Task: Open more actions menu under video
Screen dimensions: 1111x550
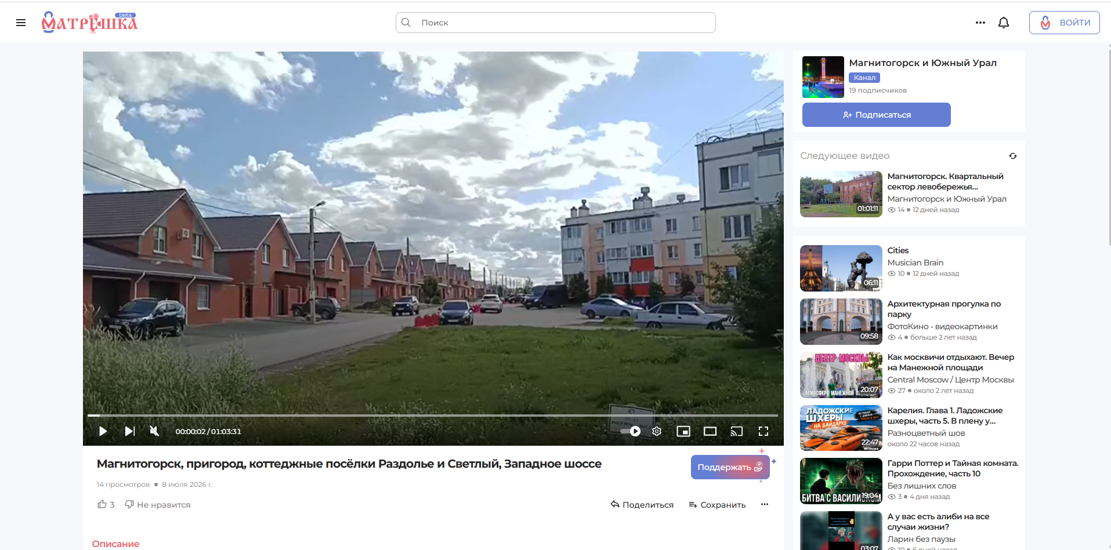Action: pyautogui.click(x=765, y=504)
